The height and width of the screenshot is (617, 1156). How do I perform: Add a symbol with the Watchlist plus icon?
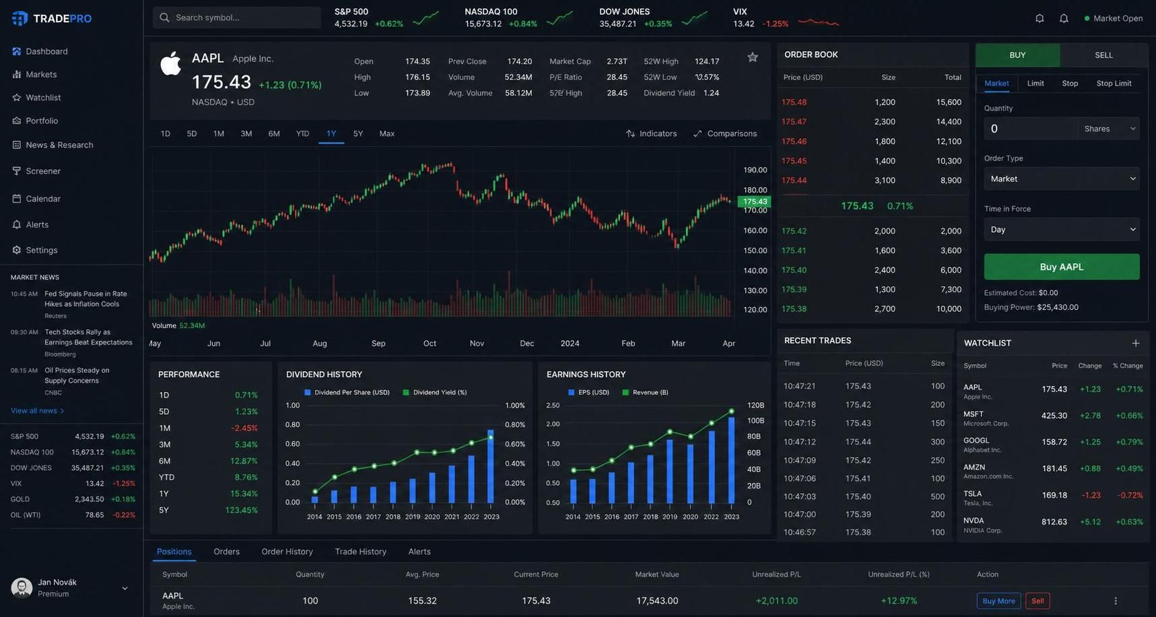(x=1136, y=343)
